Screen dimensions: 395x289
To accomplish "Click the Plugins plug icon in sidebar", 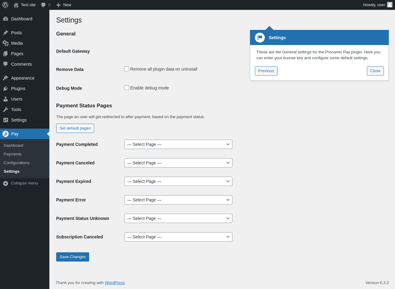I will click(x=6, y=89).
